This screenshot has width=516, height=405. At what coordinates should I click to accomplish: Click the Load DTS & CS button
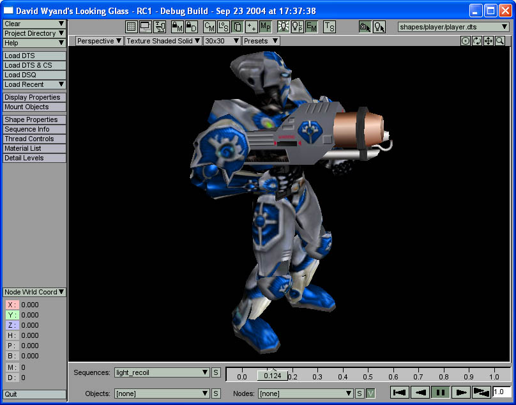click(34, 65)
